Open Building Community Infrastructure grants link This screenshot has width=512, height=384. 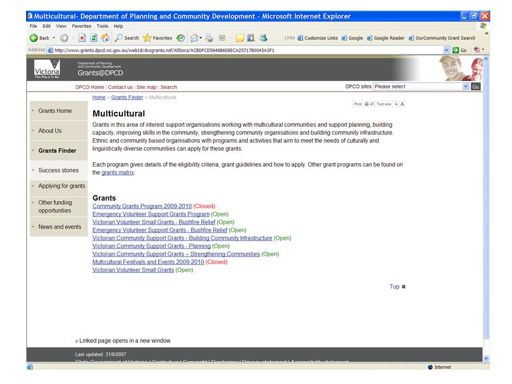[x=182, y=238]
